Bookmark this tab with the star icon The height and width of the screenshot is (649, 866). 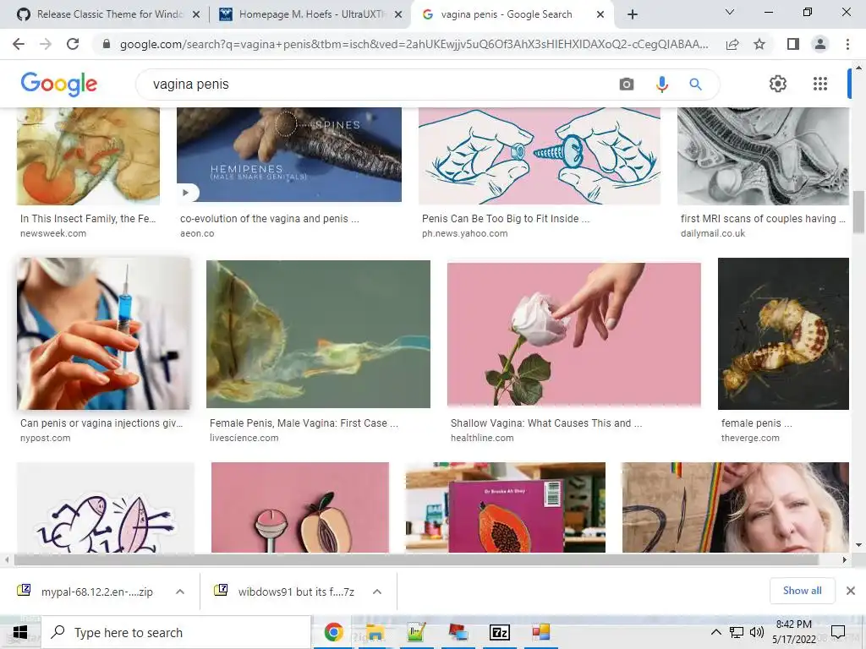pos(759,44)
